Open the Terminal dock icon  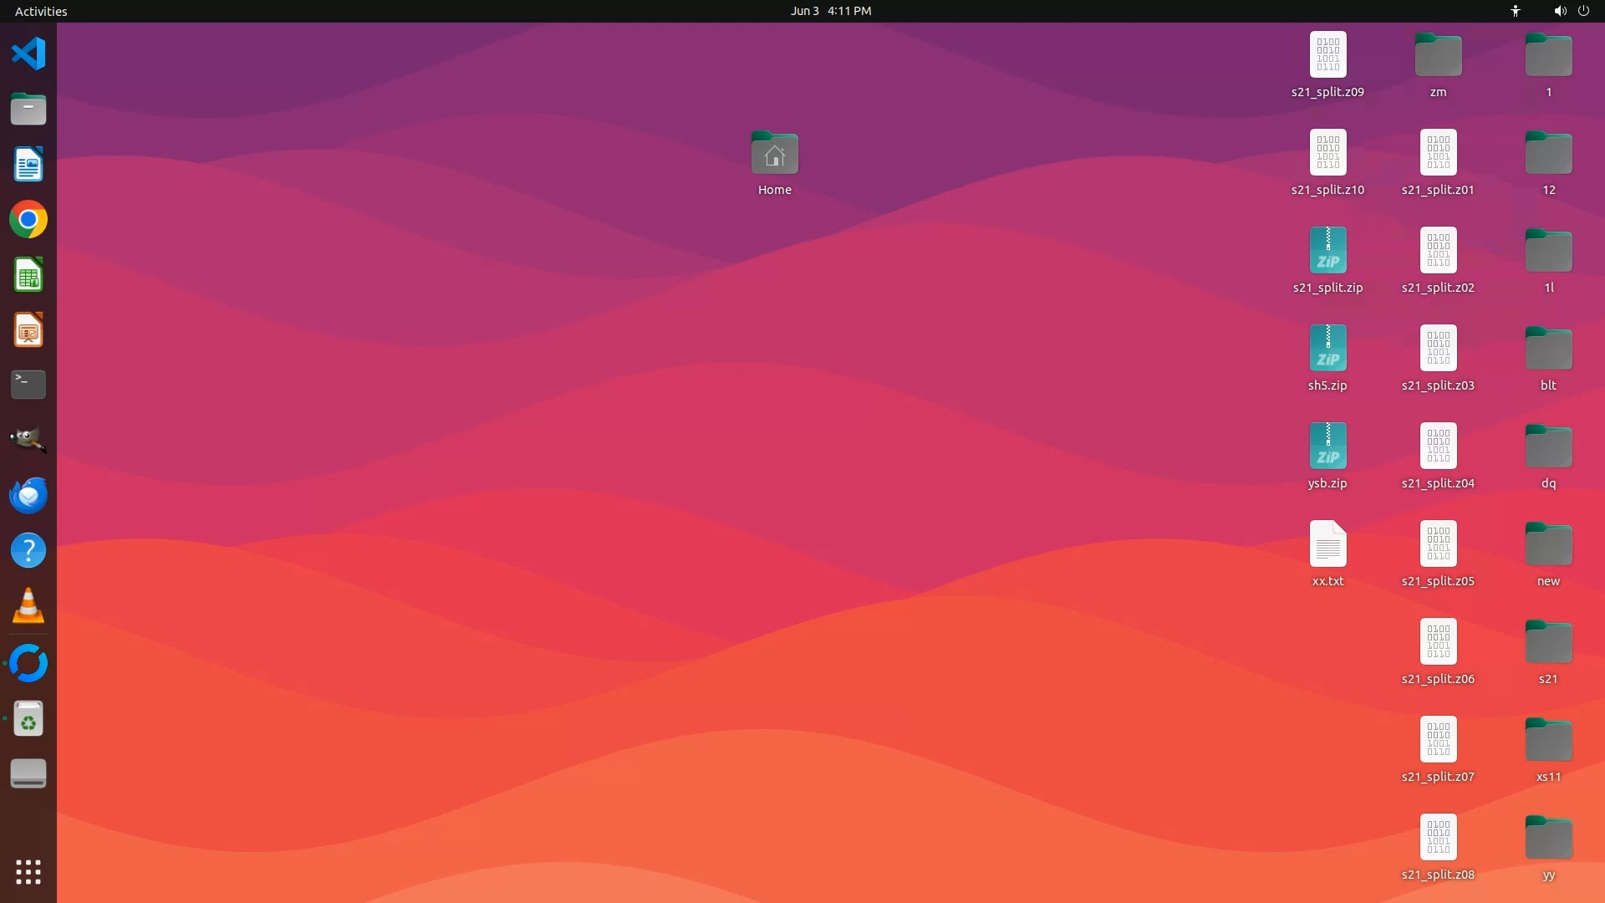pos(28,385)
